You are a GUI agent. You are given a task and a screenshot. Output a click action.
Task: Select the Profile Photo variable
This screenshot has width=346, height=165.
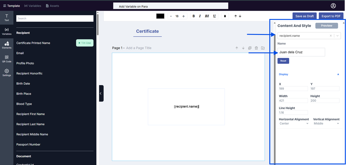pyautogui.click(x=25, y=63)
